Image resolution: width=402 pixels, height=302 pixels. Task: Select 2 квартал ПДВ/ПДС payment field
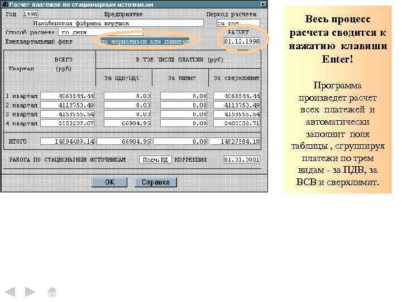pos(127,105)
